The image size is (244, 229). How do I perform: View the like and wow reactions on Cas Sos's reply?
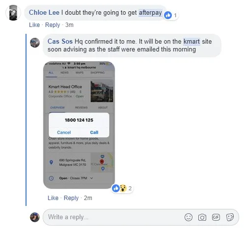[122, 188]
